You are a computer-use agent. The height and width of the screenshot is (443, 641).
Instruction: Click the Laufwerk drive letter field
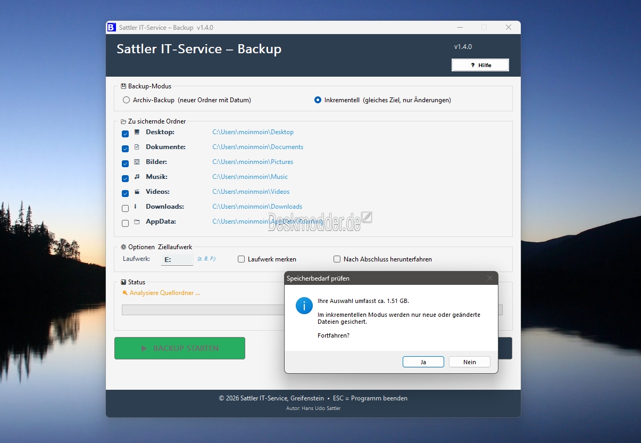click(177, 259)
